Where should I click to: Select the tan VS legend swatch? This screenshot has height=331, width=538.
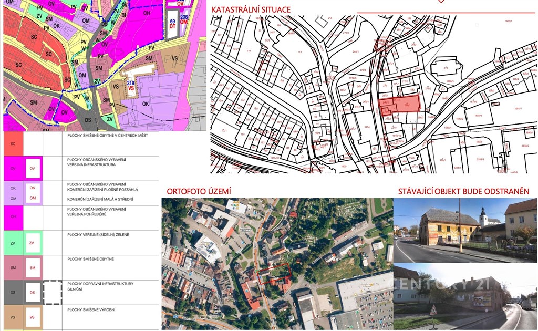coord(13,317)
